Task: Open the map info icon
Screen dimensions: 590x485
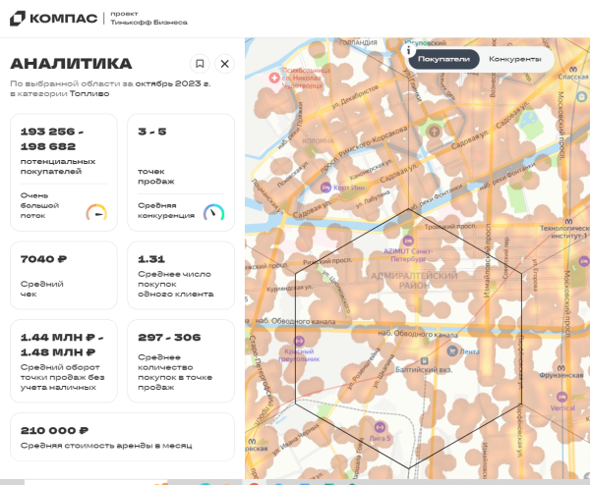Action: [x=408, y=50]
